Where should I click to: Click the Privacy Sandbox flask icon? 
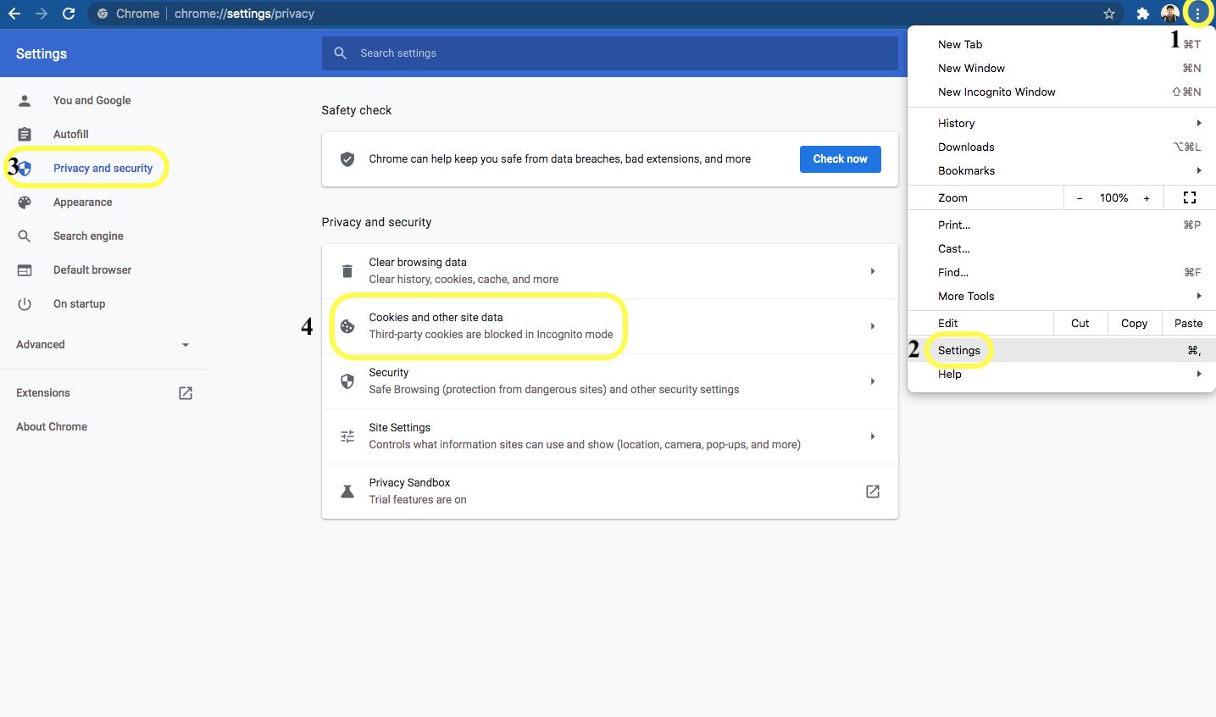[347, 492]
